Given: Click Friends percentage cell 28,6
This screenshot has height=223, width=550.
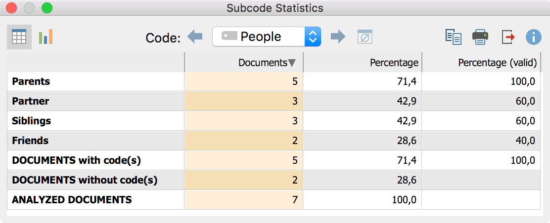Looking at the screenshot, I should [363, 141].
